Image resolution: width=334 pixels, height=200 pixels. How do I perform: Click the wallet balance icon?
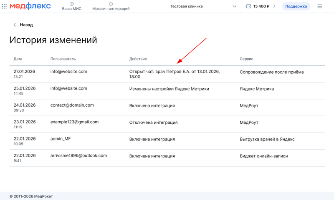[x=248, y=6]
